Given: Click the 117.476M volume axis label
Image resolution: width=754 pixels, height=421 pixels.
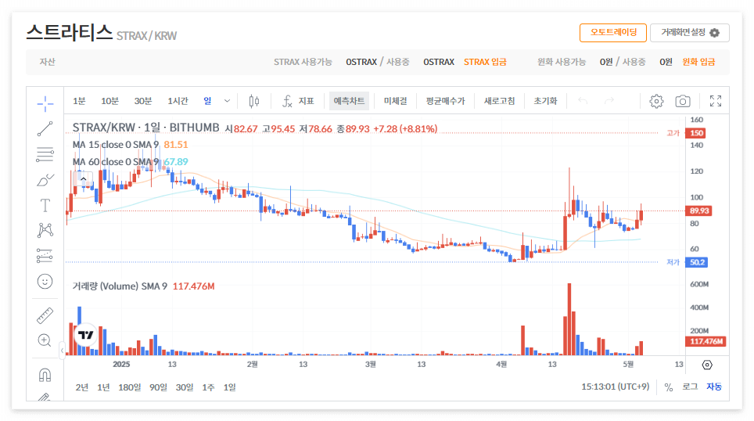Looking at the screenshot, I should click(706, 342).
